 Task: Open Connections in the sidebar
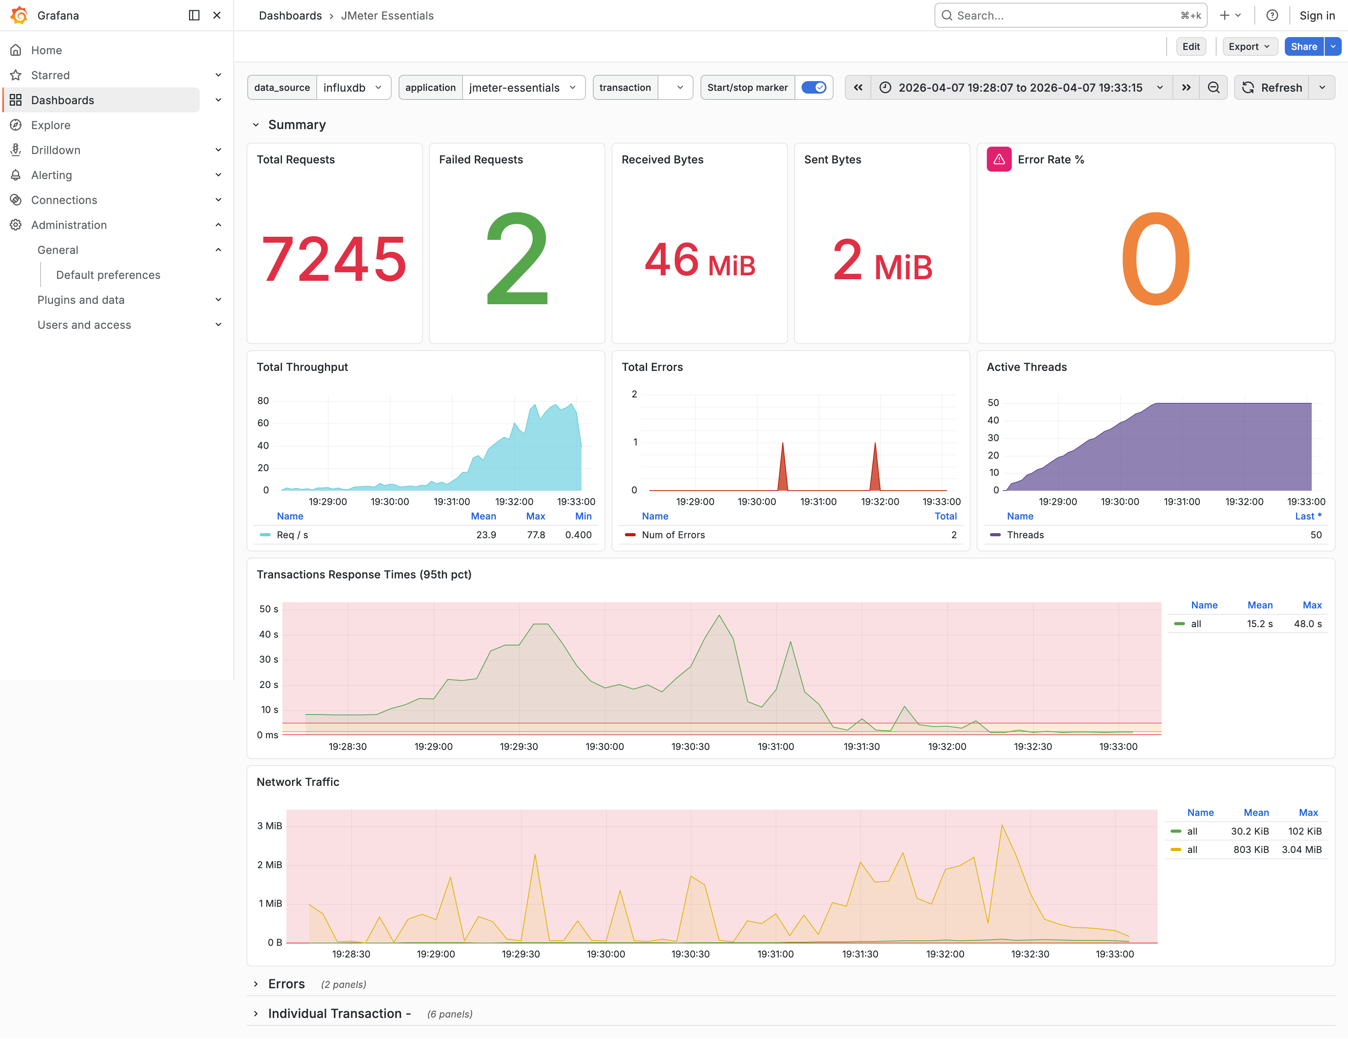pos(64,200)
